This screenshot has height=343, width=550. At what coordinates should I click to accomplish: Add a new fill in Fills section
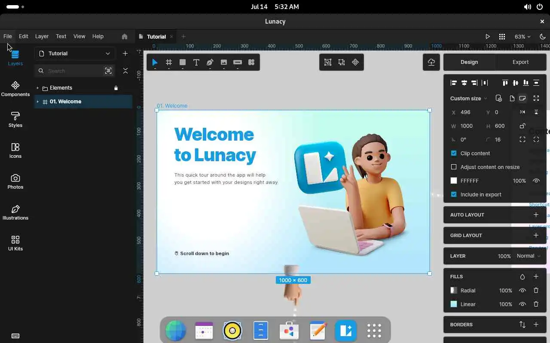[x=536, y=277]
